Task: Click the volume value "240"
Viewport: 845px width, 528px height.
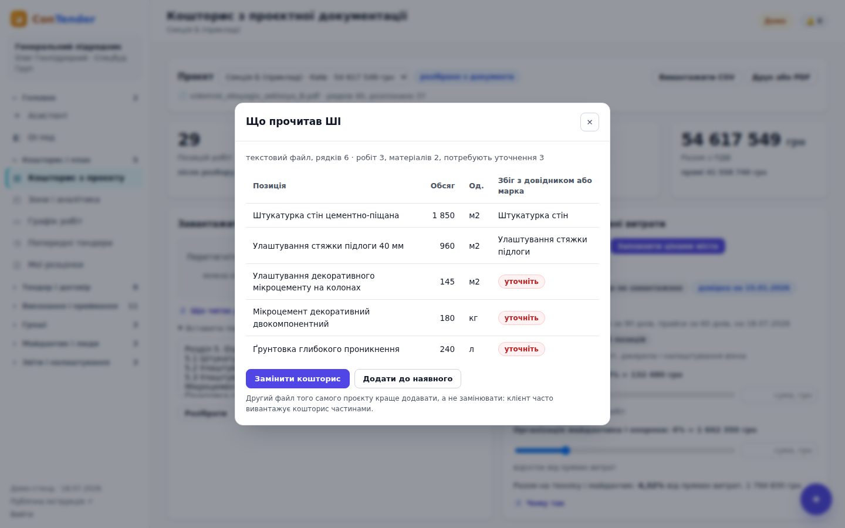Action: coord(447,349)
